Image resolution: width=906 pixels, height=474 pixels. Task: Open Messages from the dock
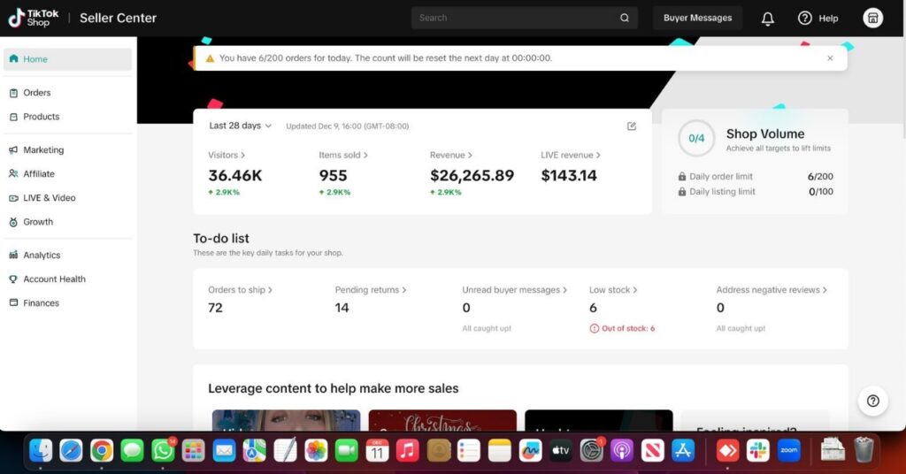tap(133, 450)
